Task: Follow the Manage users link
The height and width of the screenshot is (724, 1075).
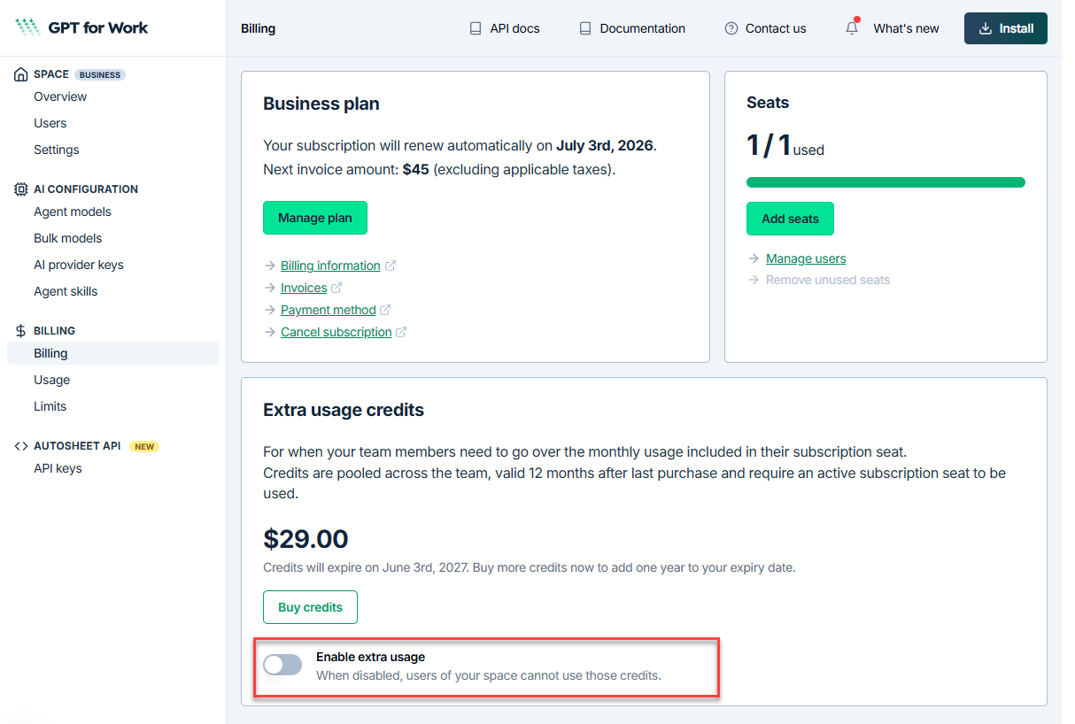Action: (x=806, y=258)
